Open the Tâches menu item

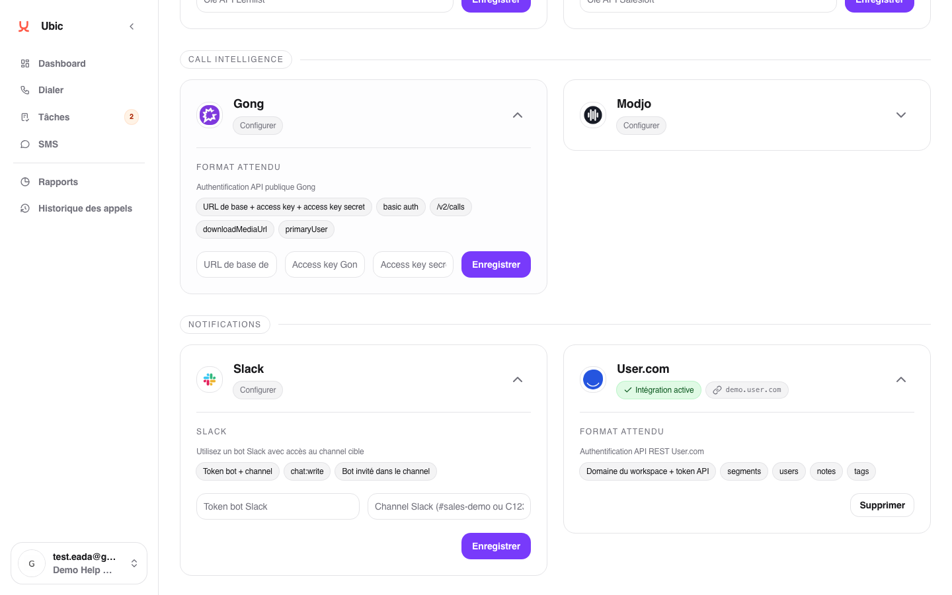pyautogui.click(x=54, y=117)
